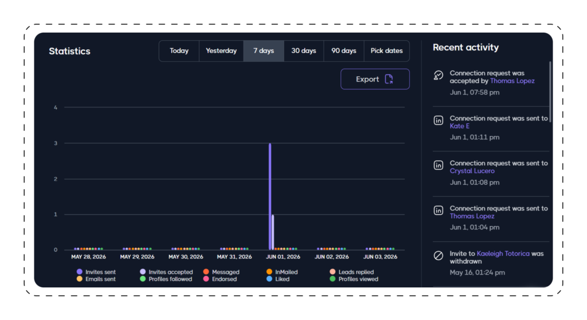Toggle Profiles followed legend color dot
Viewport: 587px width, 320px height.
pyautogui.click(x=143, y=279)
